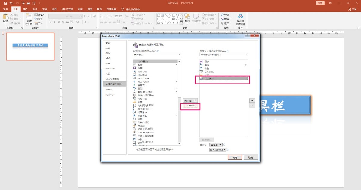Screen dimensions: 361x190
Task: Click the Undo arrow in the title bar
Action: tap(11, 3)
